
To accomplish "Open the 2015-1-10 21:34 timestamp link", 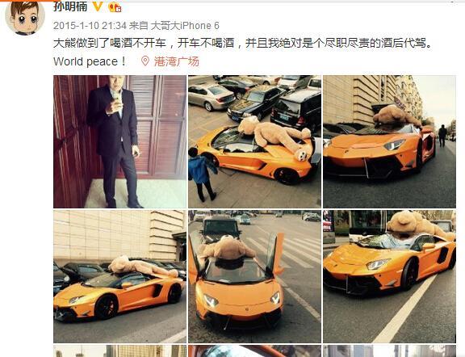I will (90, 26).
